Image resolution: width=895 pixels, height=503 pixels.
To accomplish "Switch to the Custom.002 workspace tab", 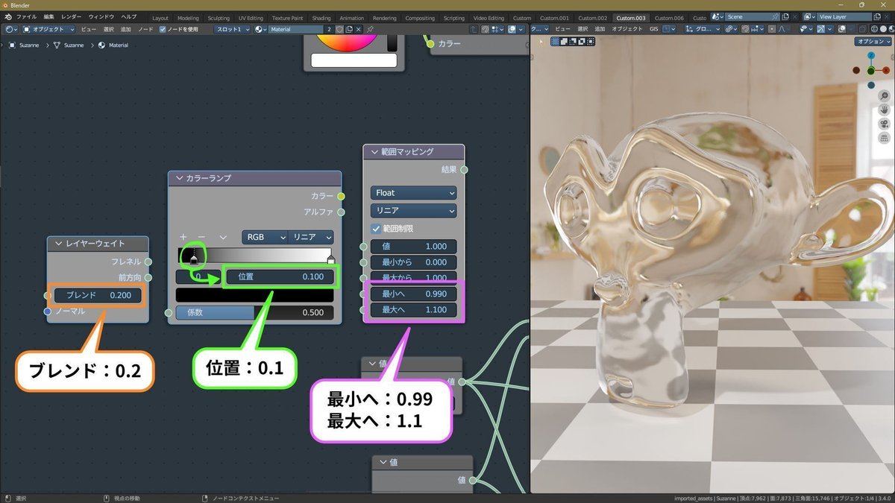I will click(x=593, y=17).
